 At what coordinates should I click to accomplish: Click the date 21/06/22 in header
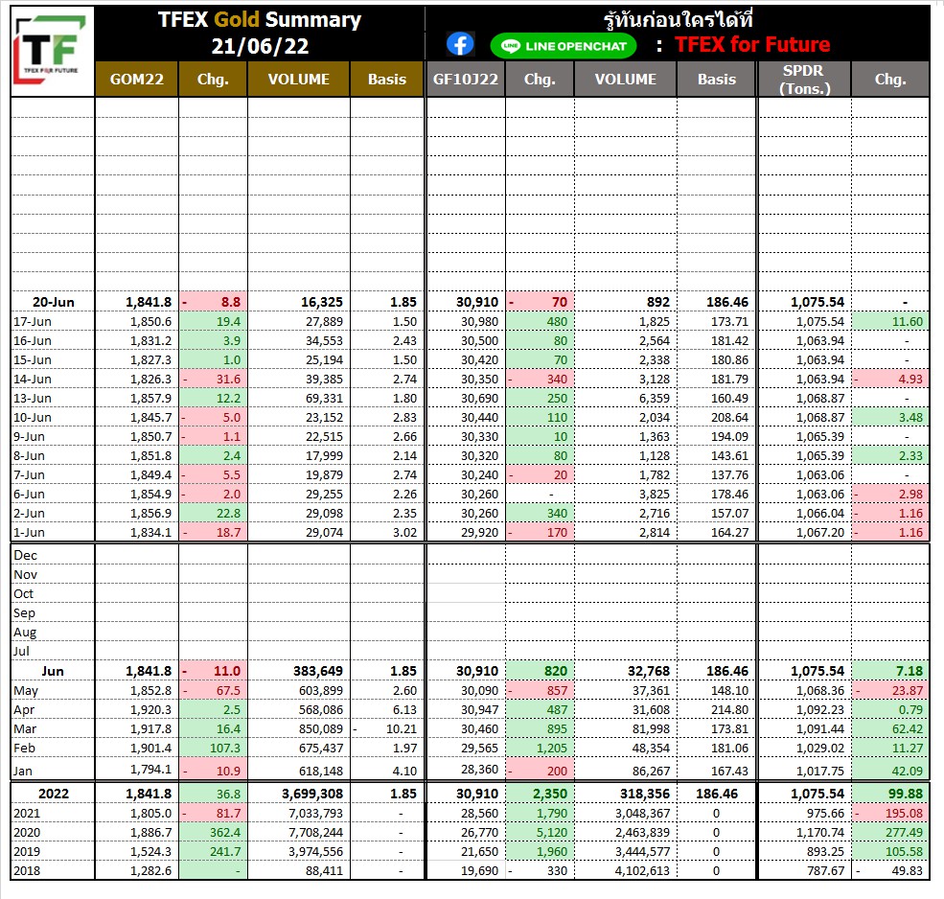tap(260, 46)
